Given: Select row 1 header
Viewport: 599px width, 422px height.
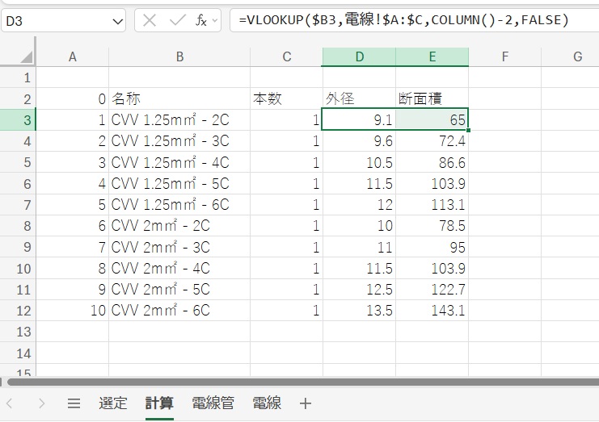Looking at the screenshot, I should (18, 77).
